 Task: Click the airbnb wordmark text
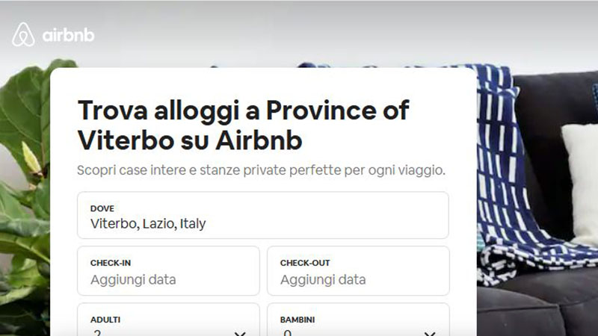pyautogui.click(x=68, y=35)
